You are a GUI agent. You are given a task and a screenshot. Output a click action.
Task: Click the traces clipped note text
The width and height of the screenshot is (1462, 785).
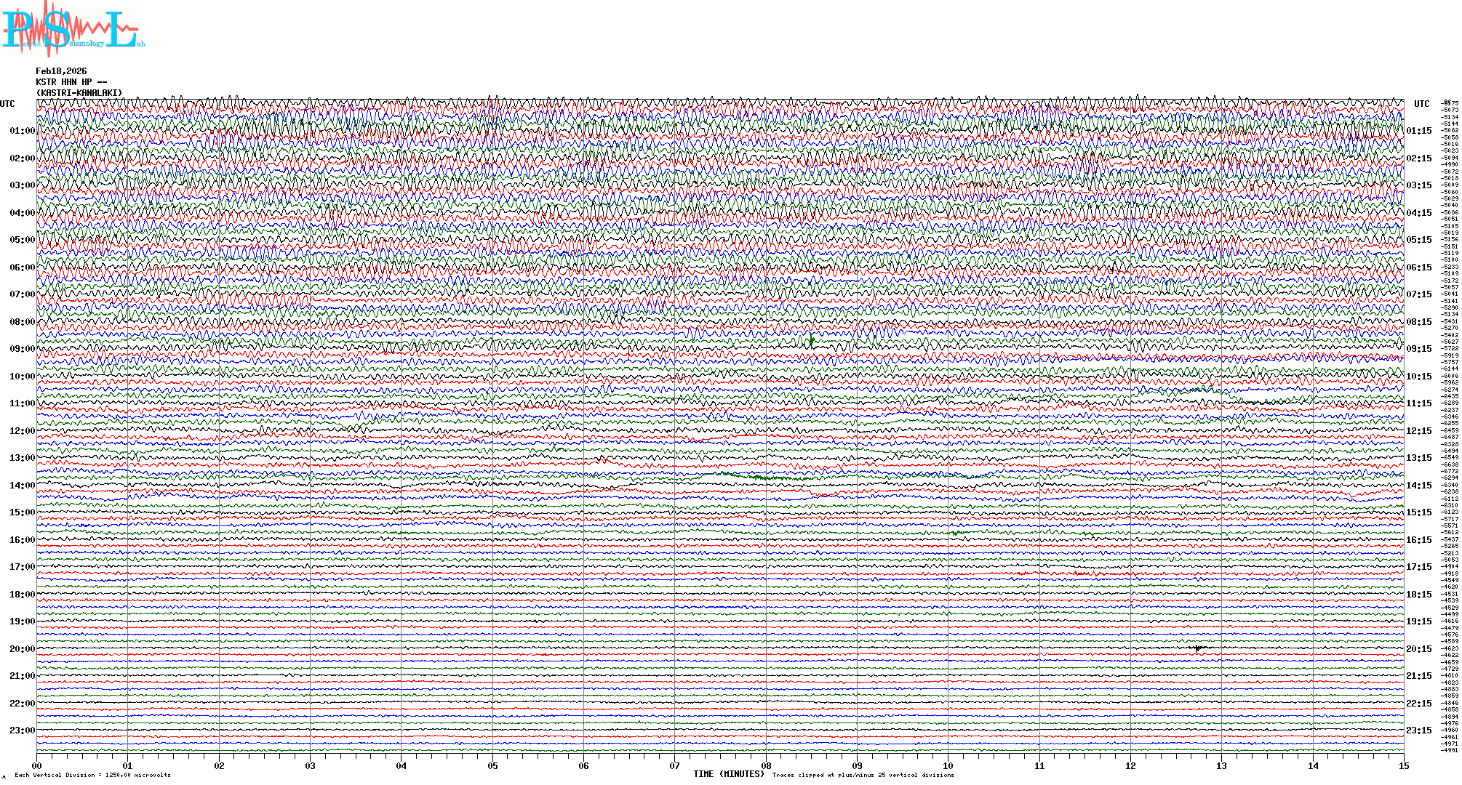point(863,775)
